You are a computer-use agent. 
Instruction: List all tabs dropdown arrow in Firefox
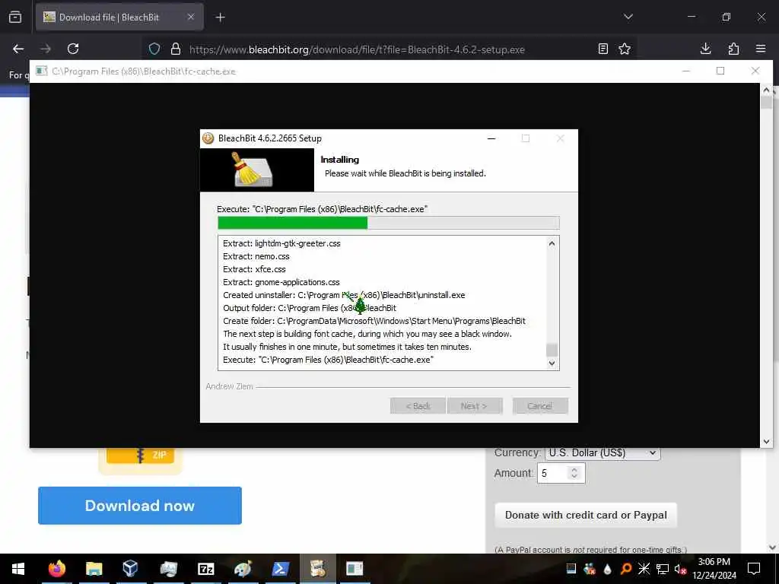tap(628, 17)
